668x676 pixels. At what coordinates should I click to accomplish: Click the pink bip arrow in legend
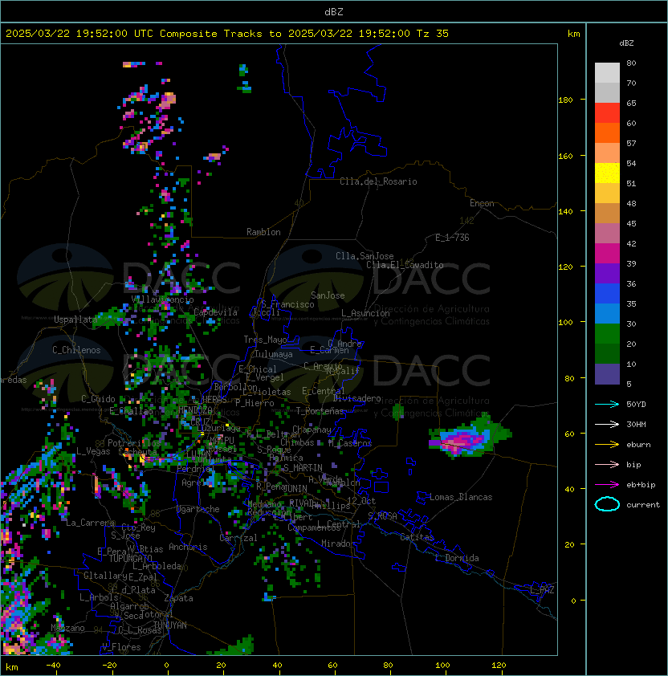click(607, 465)
